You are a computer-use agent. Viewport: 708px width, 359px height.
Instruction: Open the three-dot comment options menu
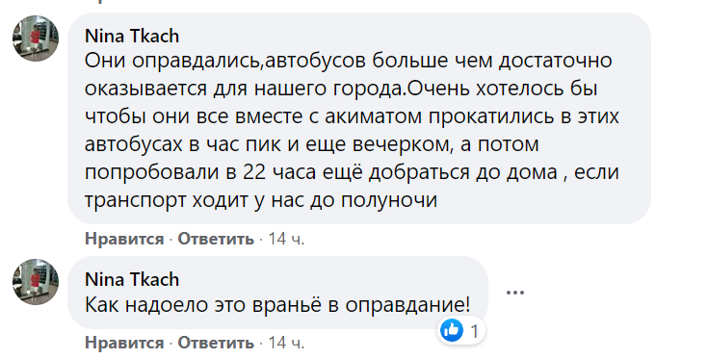pos(514,293)
